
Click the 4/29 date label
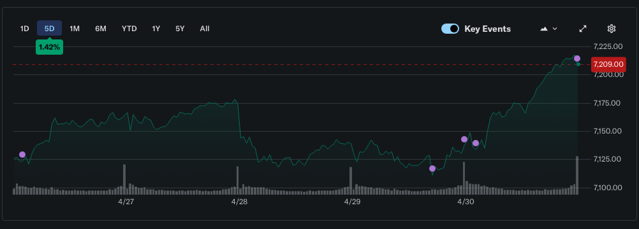pyautogui.click(x=352, y=202)
